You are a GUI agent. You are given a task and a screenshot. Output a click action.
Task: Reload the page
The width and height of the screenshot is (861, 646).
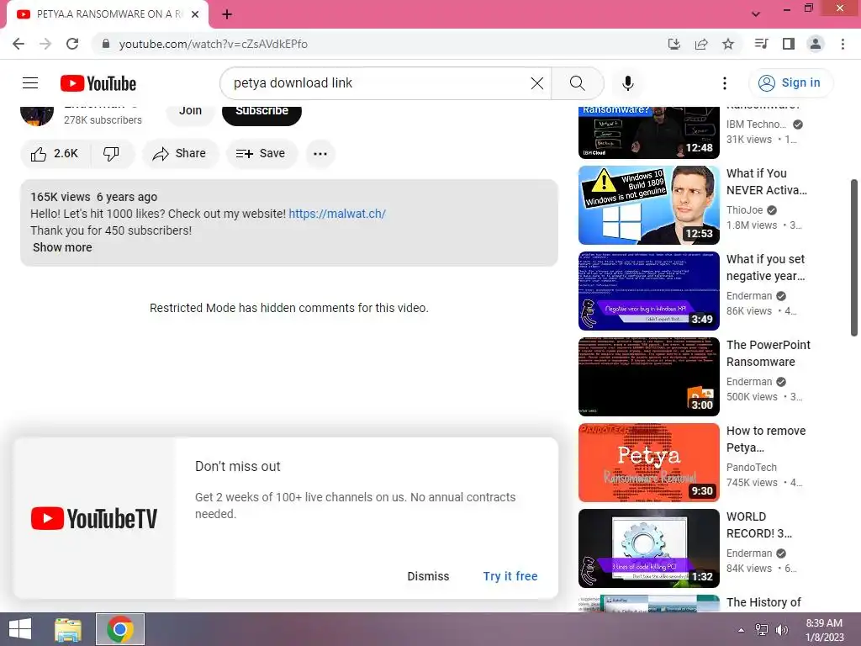[72, 44]
